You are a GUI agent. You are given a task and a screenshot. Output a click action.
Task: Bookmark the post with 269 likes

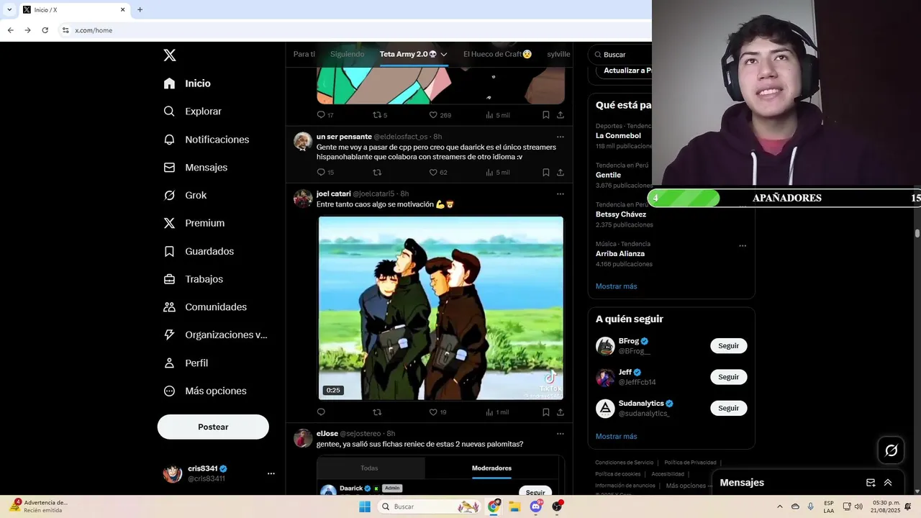point(546,114)
